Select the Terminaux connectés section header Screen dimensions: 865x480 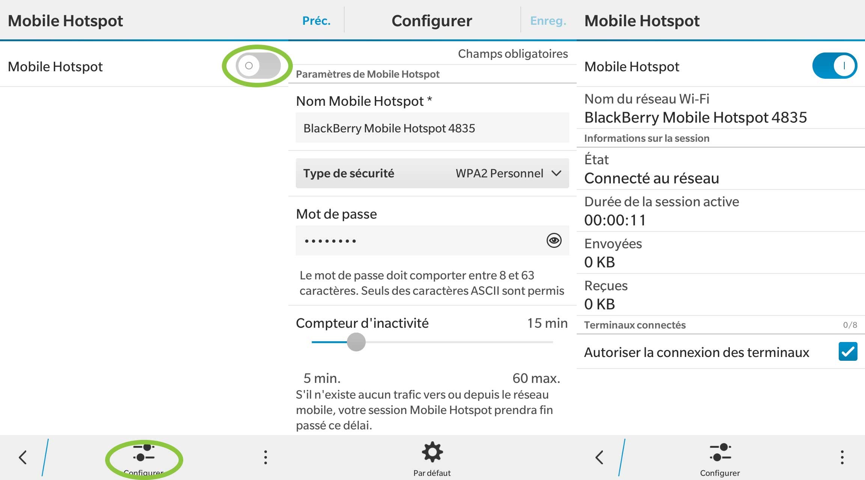click(635, 325)
